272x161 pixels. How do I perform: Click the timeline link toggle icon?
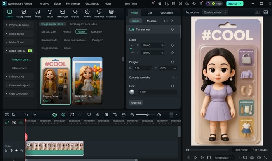(7, 122)
